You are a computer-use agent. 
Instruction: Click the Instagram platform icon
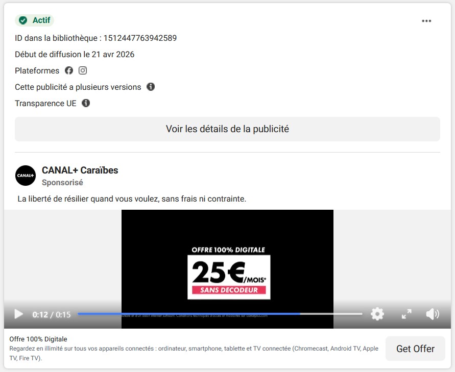(x=83, y=70)
